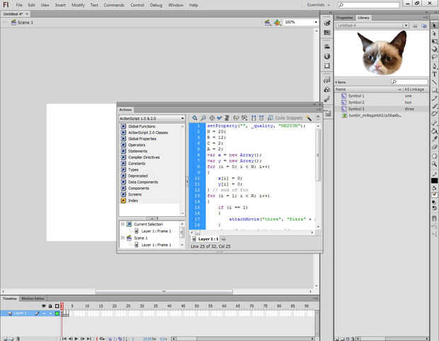439x341 pixels.
Task: Select the Text tool in tools panel
Action: tap(434, 73)
